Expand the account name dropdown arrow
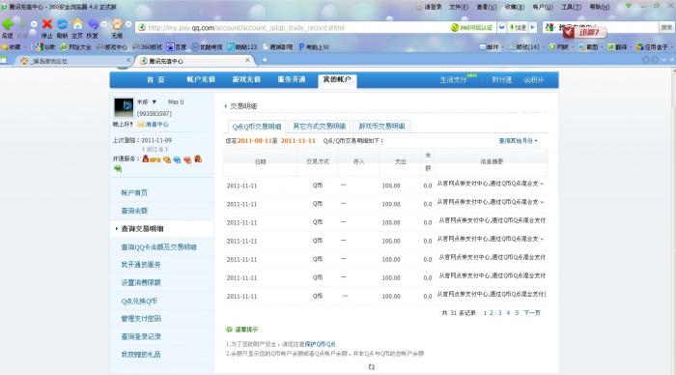The width and height of the screenshot is (676, 375). tap(154, 101)
